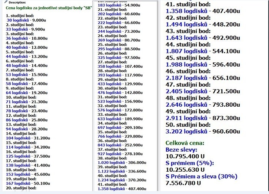269x194 pixels.
Task: Select "114 logdisků - 34.200u"
Action: click(28, 148)
